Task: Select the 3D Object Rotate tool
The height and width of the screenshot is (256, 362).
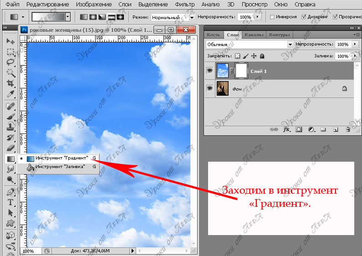Action: (10, 236)
